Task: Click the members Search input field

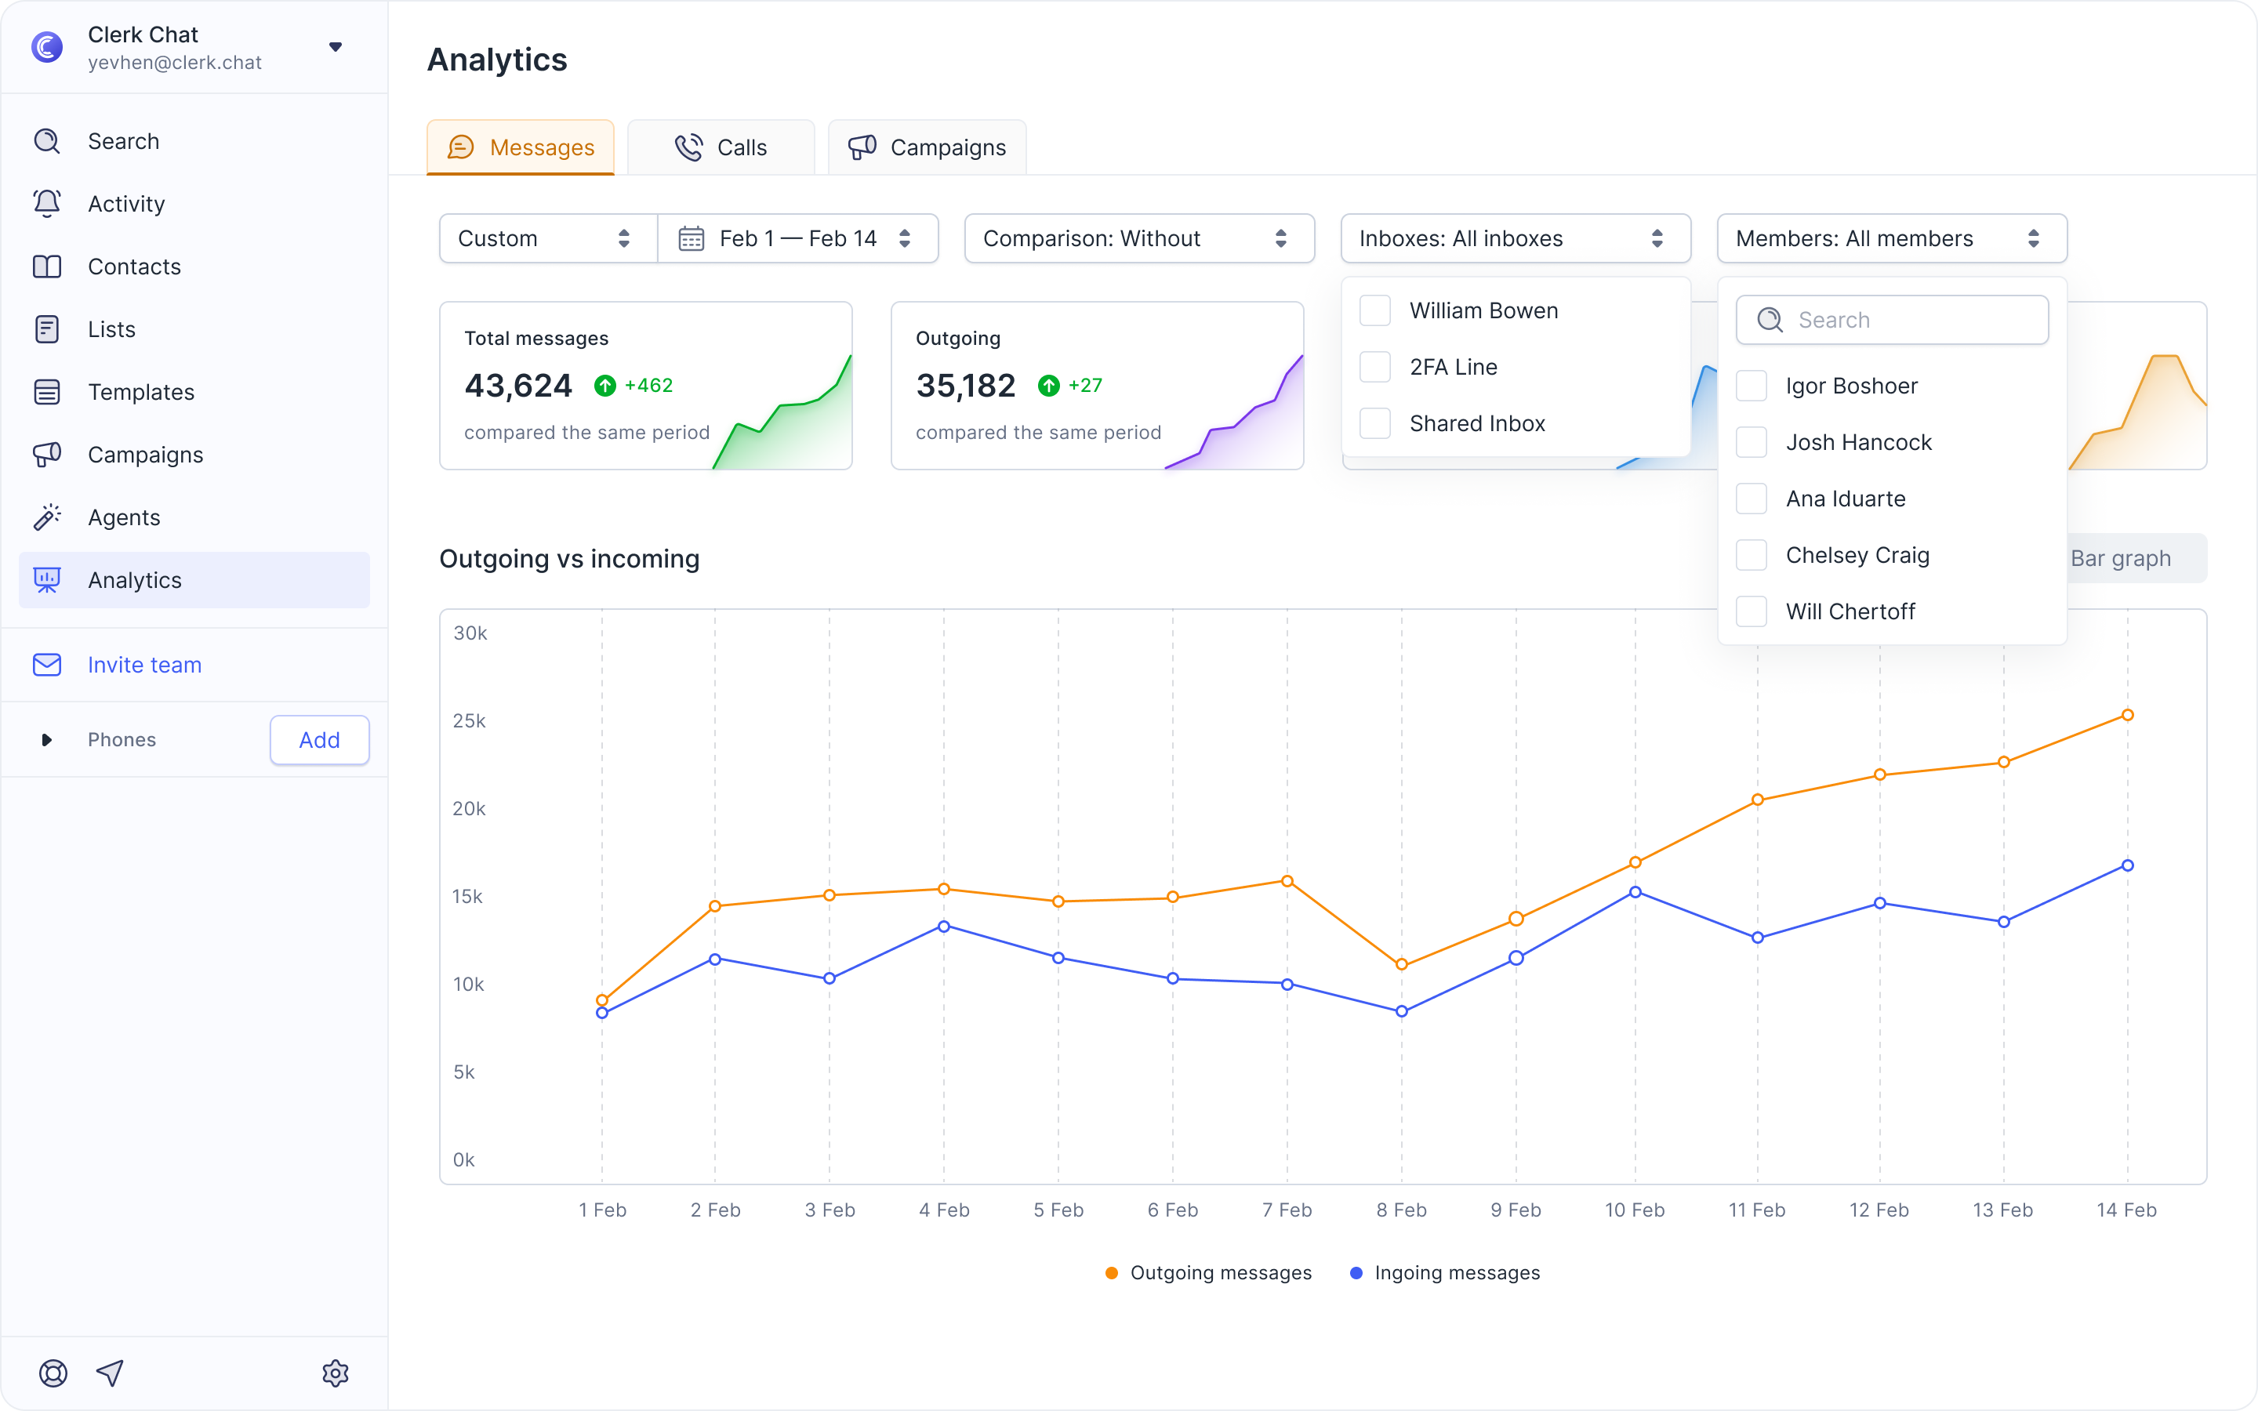Action: click(1892, 320)
